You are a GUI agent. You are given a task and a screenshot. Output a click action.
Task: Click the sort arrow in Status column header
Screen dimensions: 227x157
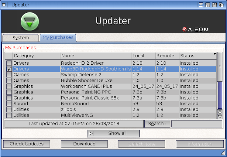click(215, 54)
